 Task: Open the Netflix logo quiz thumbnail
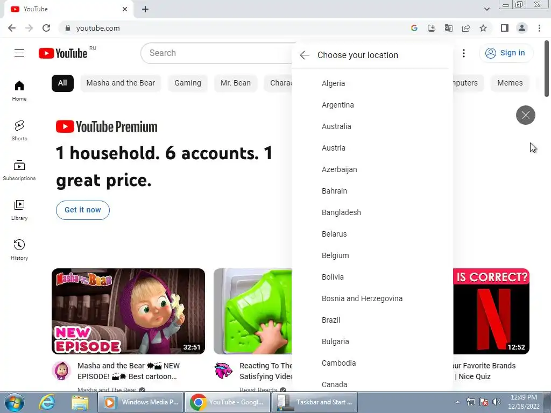[x=491, y=311]
